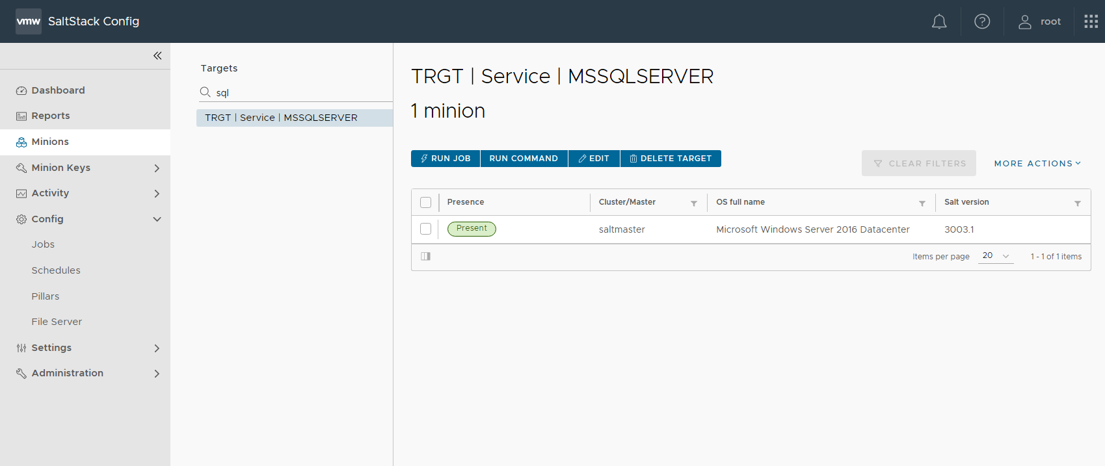Click the column chooser icon in table footer

tap(426, 256)
